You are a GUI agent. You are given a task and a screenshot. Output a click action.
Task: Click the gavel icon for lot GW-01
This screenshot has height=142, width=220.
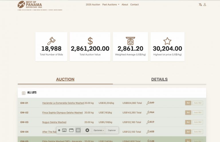pyautogui.click(x=148, y=103)
